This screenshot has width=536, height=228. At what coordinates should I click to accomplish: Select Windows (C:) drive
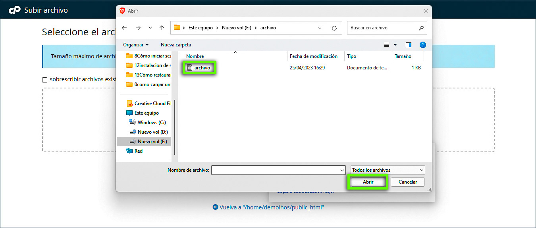[x=148, y=123]
